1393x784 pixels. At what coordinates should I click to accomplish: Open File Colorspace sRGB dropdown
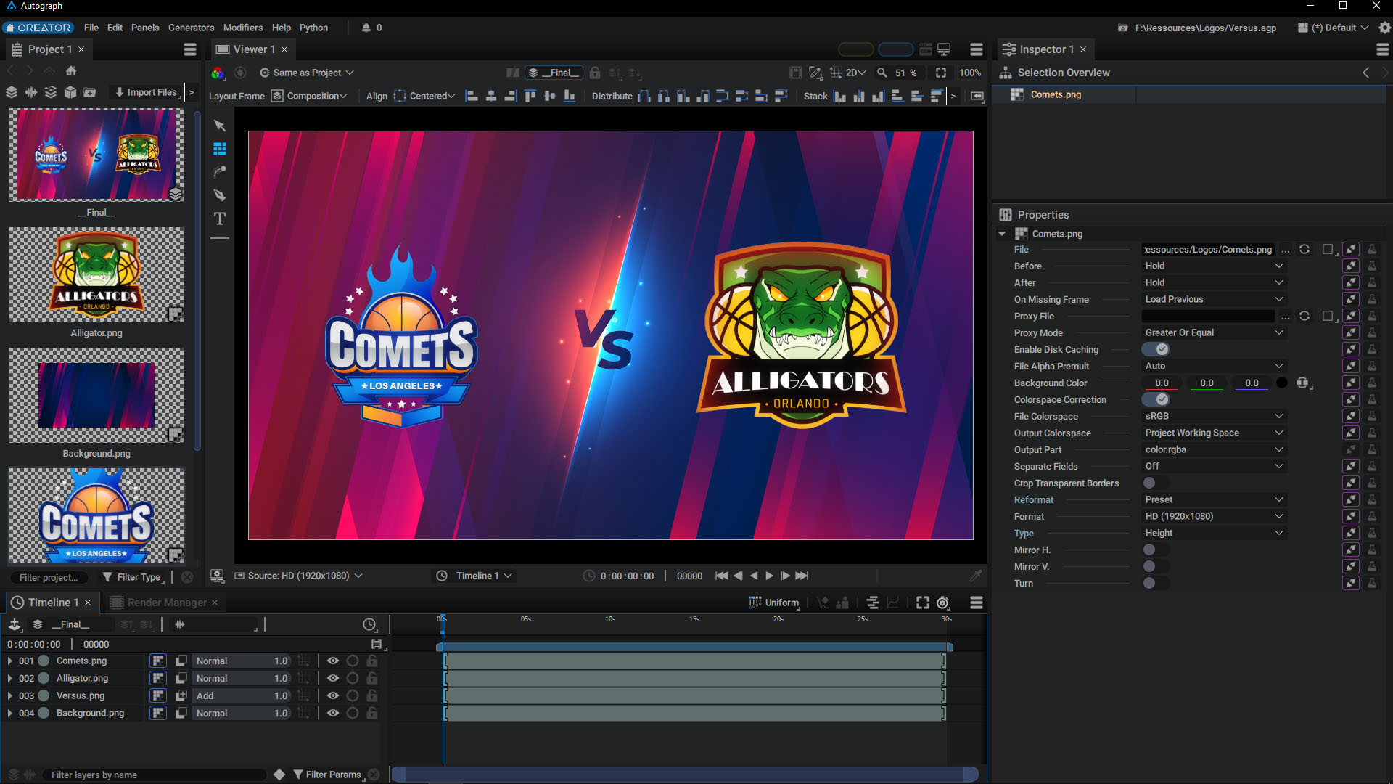tap(1214, 416)
